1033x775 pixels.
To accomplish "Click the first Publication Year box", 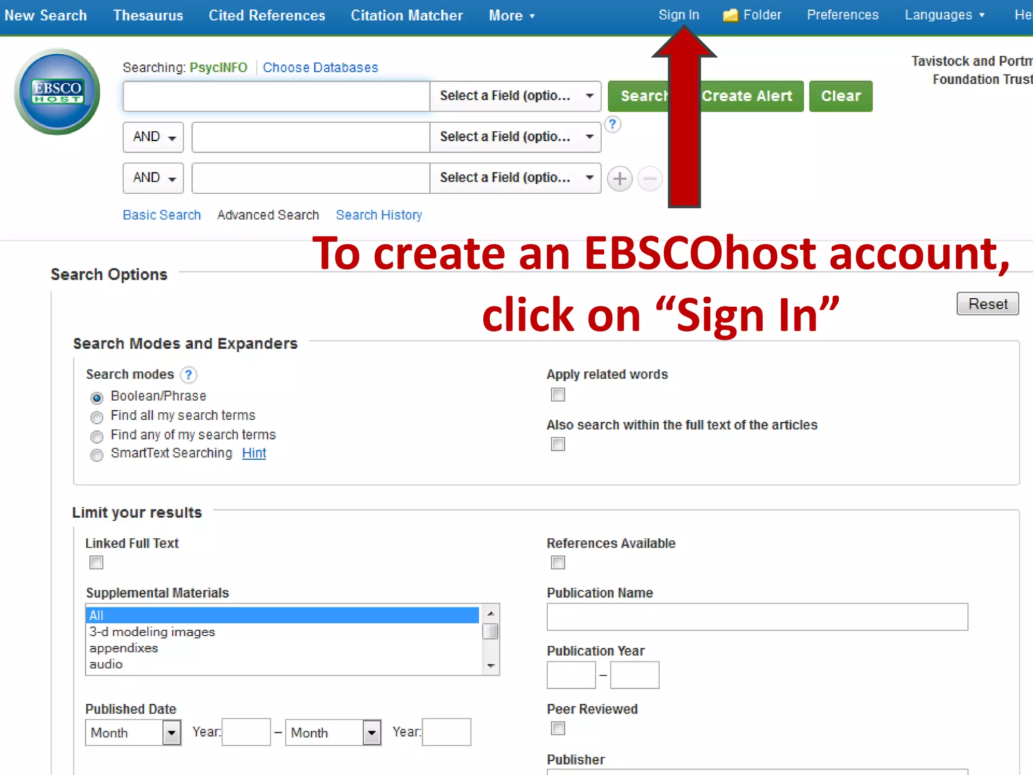I will point(571,675).
